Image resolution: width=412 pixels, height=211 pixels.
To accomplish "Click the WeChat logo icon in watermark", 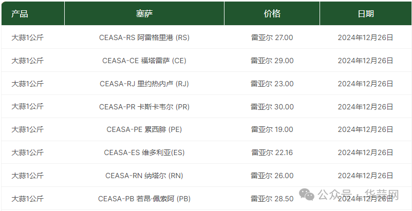I will (307, 195).
